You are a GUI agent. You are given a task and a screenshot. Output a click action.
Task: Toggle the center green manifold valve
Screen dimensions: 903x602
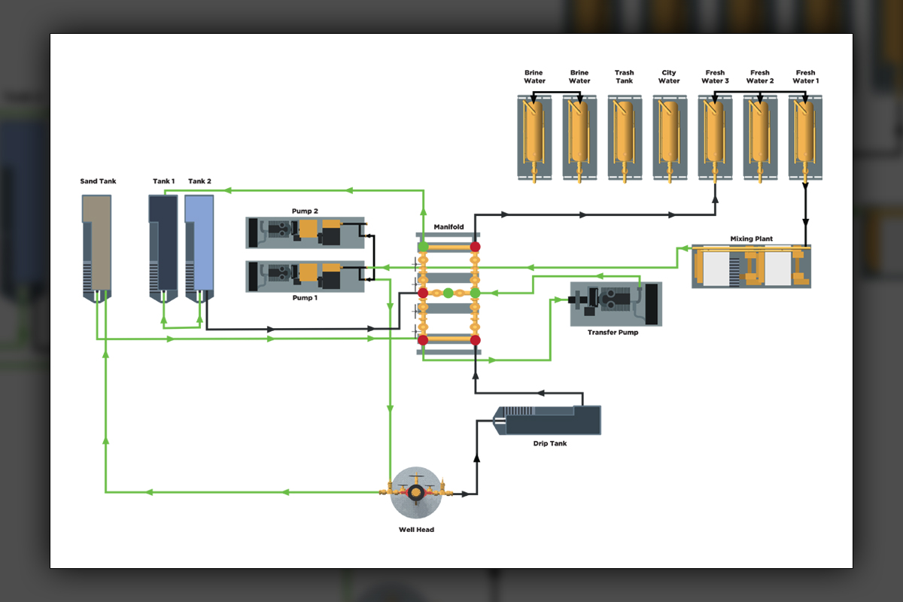448,293
